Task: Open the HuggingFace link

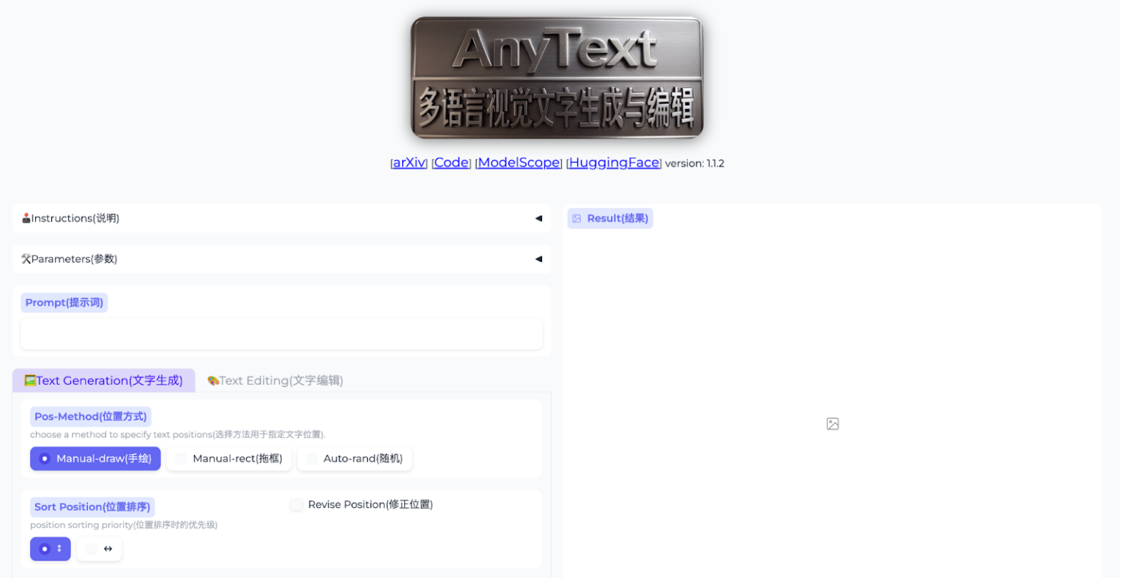Action: click(x=614, y=162)
